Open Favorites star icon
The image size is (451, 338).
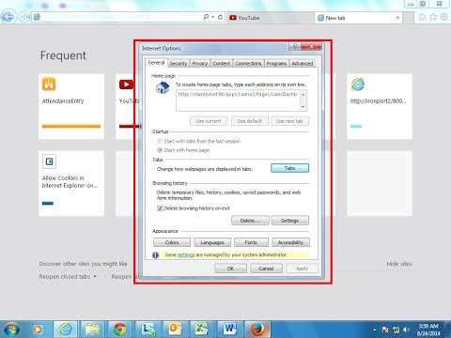tap(433, 17)
